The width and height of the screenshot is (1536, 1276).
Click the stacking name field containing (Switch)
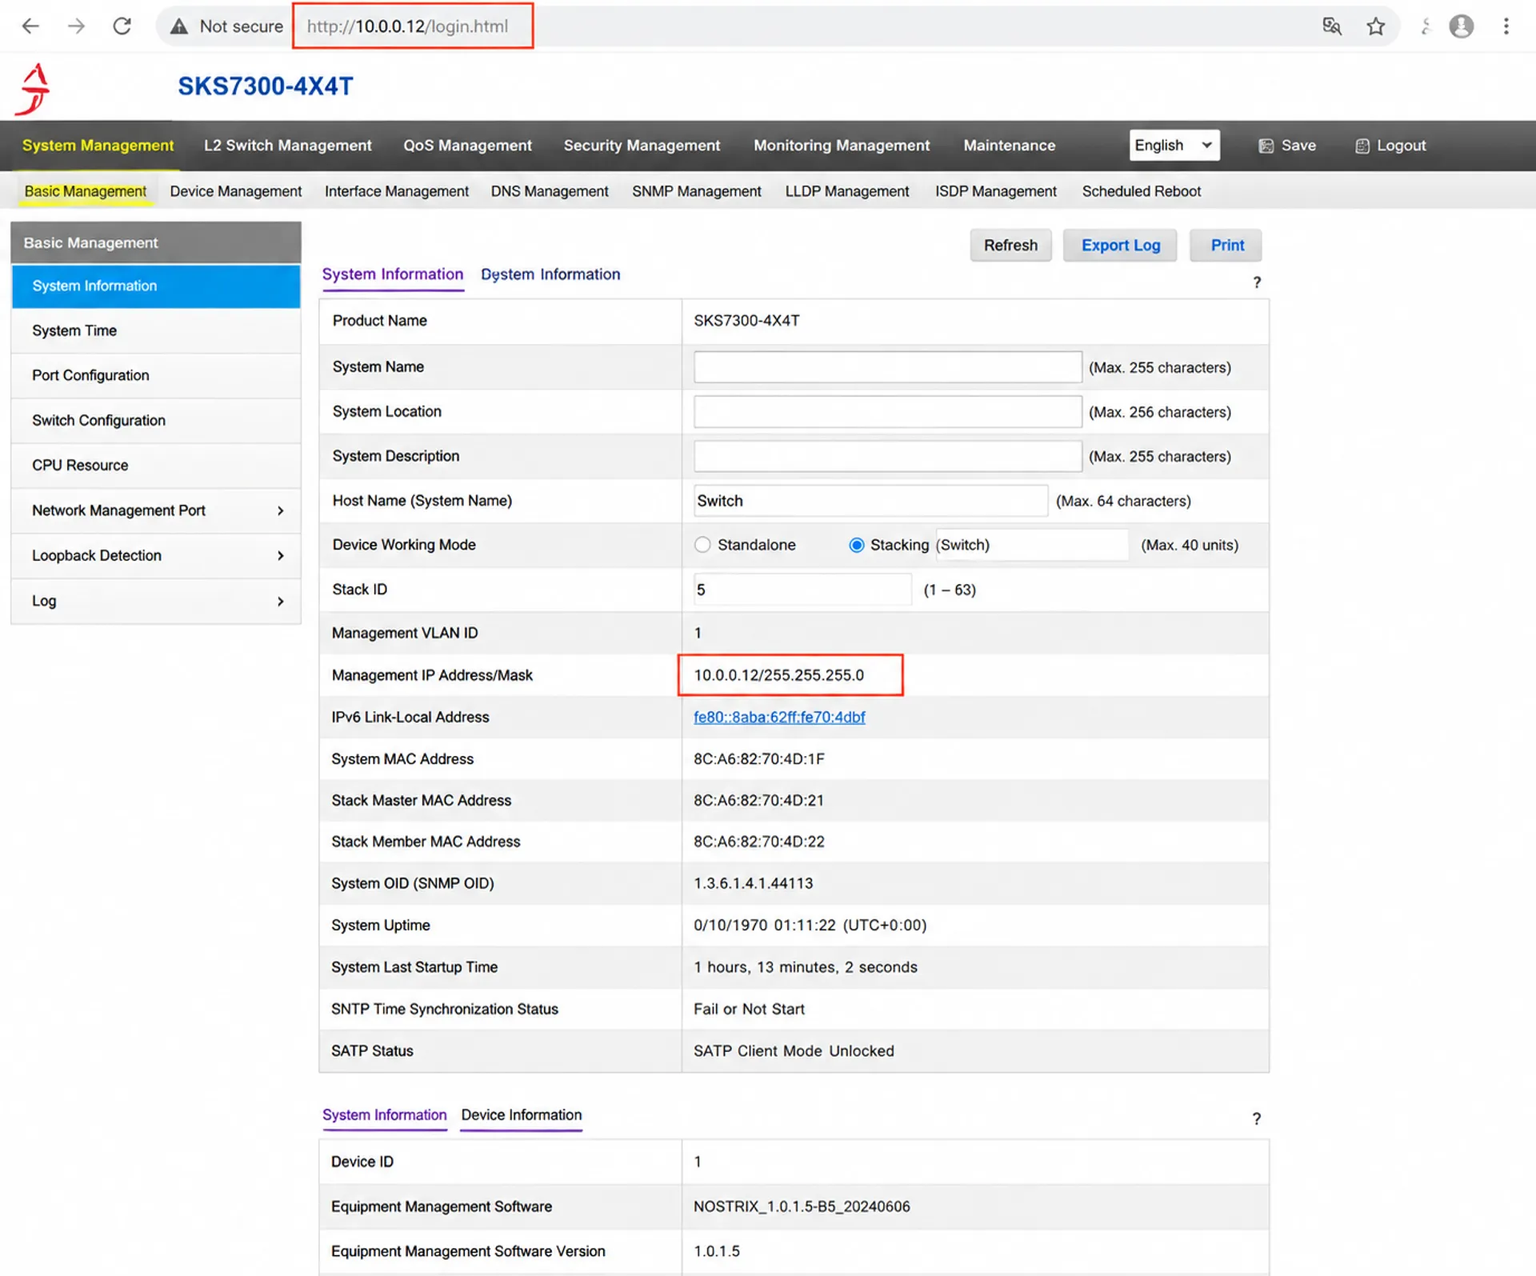pos(1032,545)
